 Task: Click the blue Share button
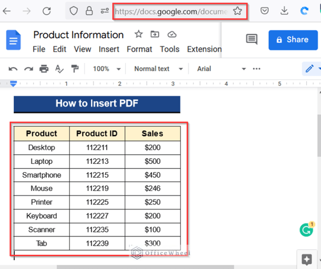[293, 40]
